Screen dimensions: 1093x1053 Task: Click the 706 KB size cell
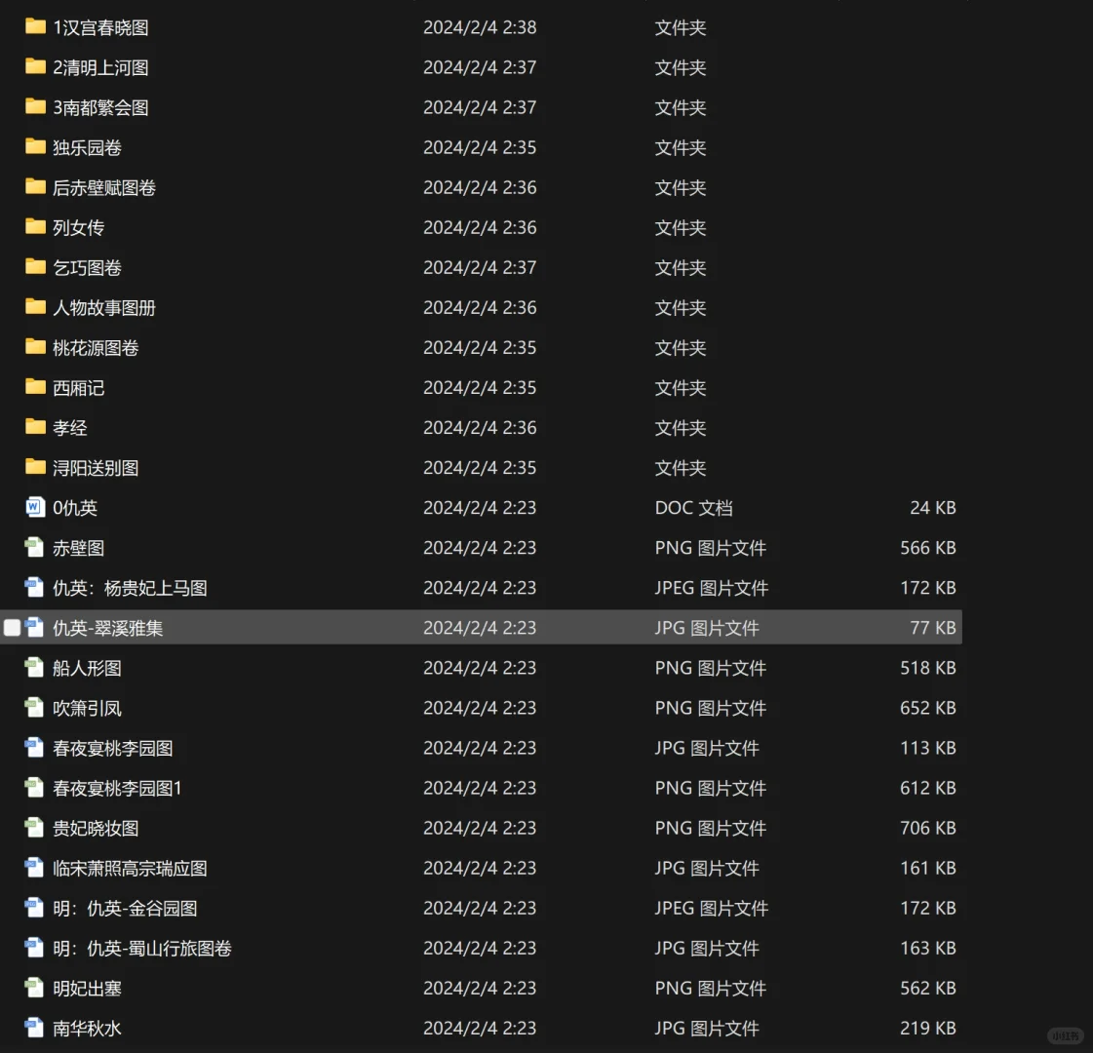(x=928, y=828)
